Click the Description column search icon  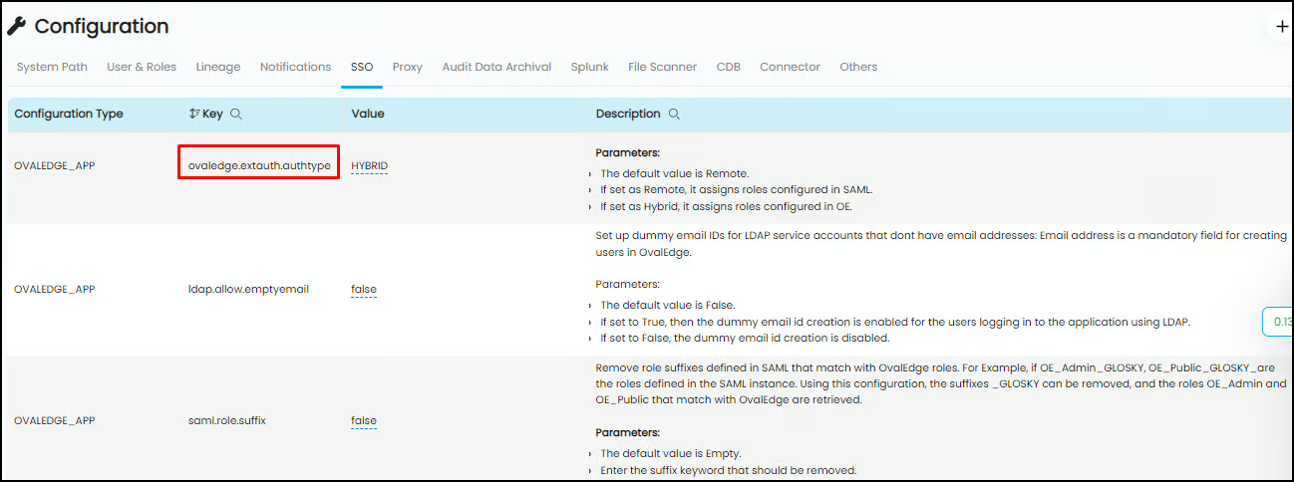tap(674, 115)
